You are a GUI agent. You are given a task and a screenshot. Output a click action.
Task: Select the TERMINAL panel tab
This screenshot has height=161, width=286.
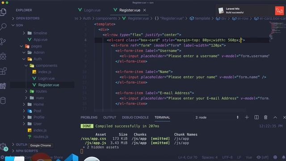click(162, 117)
